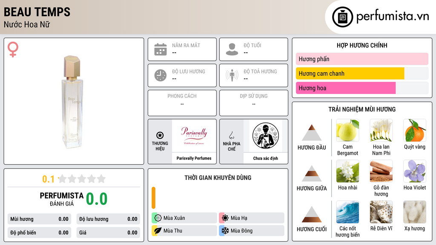Click the perfumista.vn perfume bottle logo icon
Image resolution: width=436 pixels, height=245 pixels.
(342, 17)
